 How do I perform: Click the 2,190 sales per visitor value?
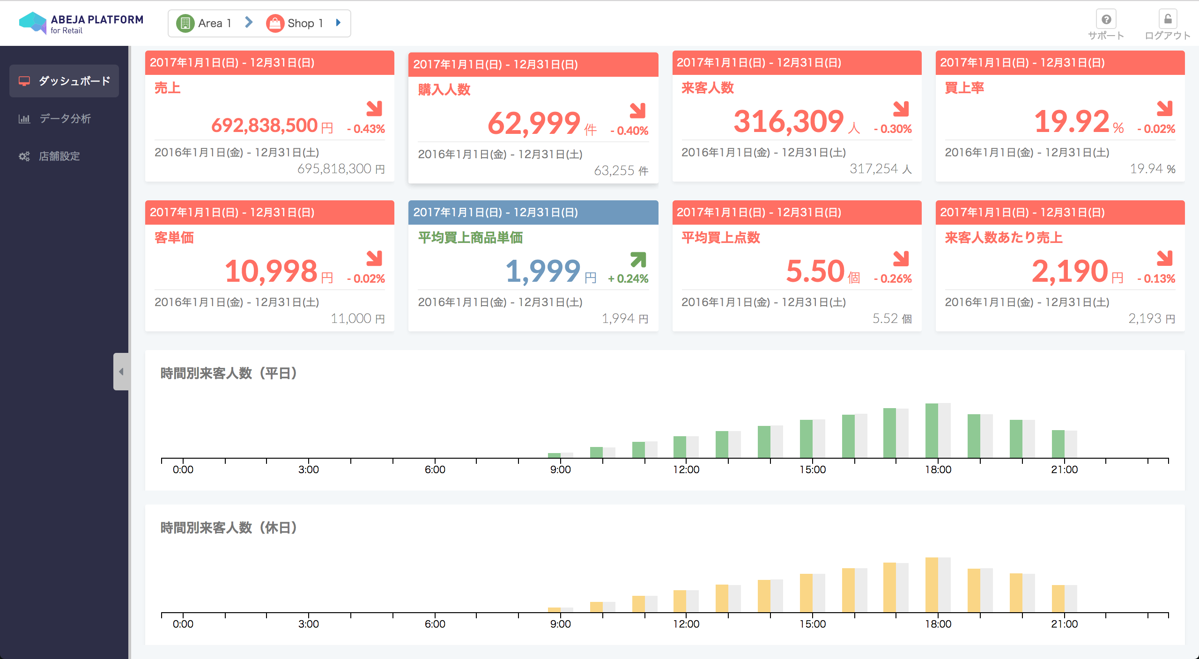[1070, 271]
